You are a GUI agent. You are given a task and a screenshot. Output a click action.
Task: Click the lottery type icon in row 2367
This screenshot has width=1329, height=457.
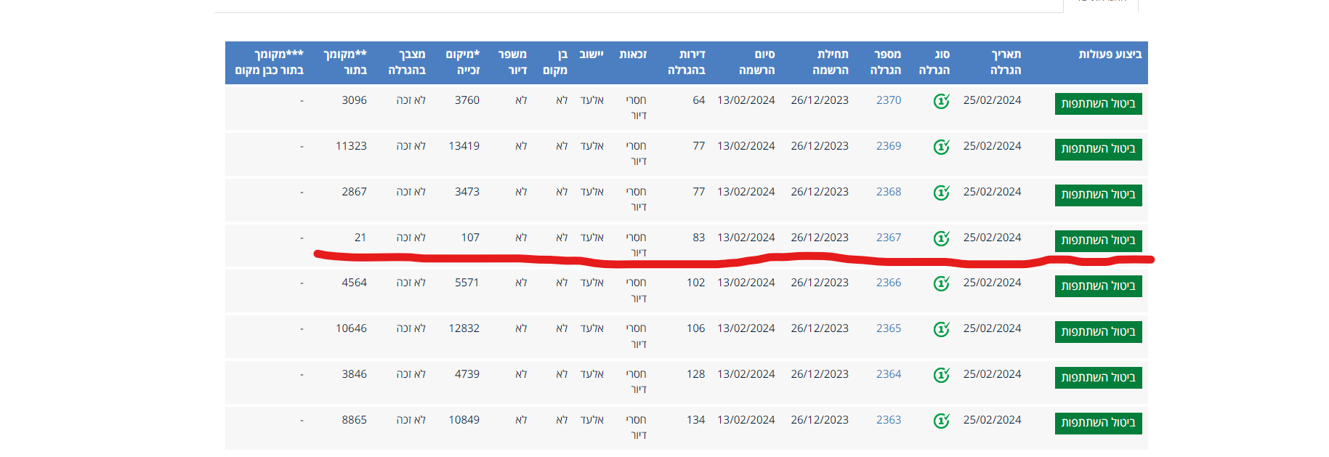point(941,239)
